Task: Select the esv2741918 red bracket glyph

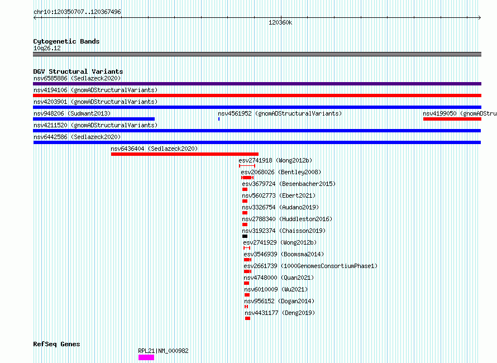Action: click(247, 166)
